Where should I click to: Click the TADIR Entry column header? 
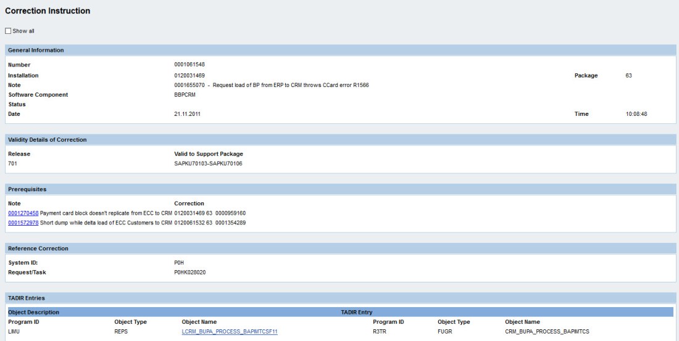tap(356, 313)
